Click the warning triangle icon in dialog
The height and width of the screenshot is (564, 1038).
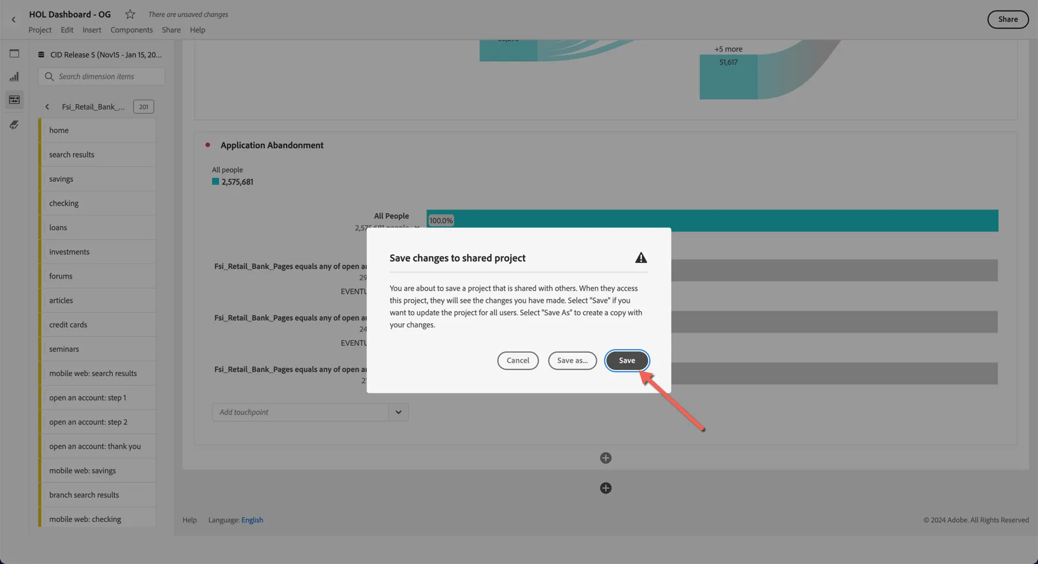click(641, 258)
